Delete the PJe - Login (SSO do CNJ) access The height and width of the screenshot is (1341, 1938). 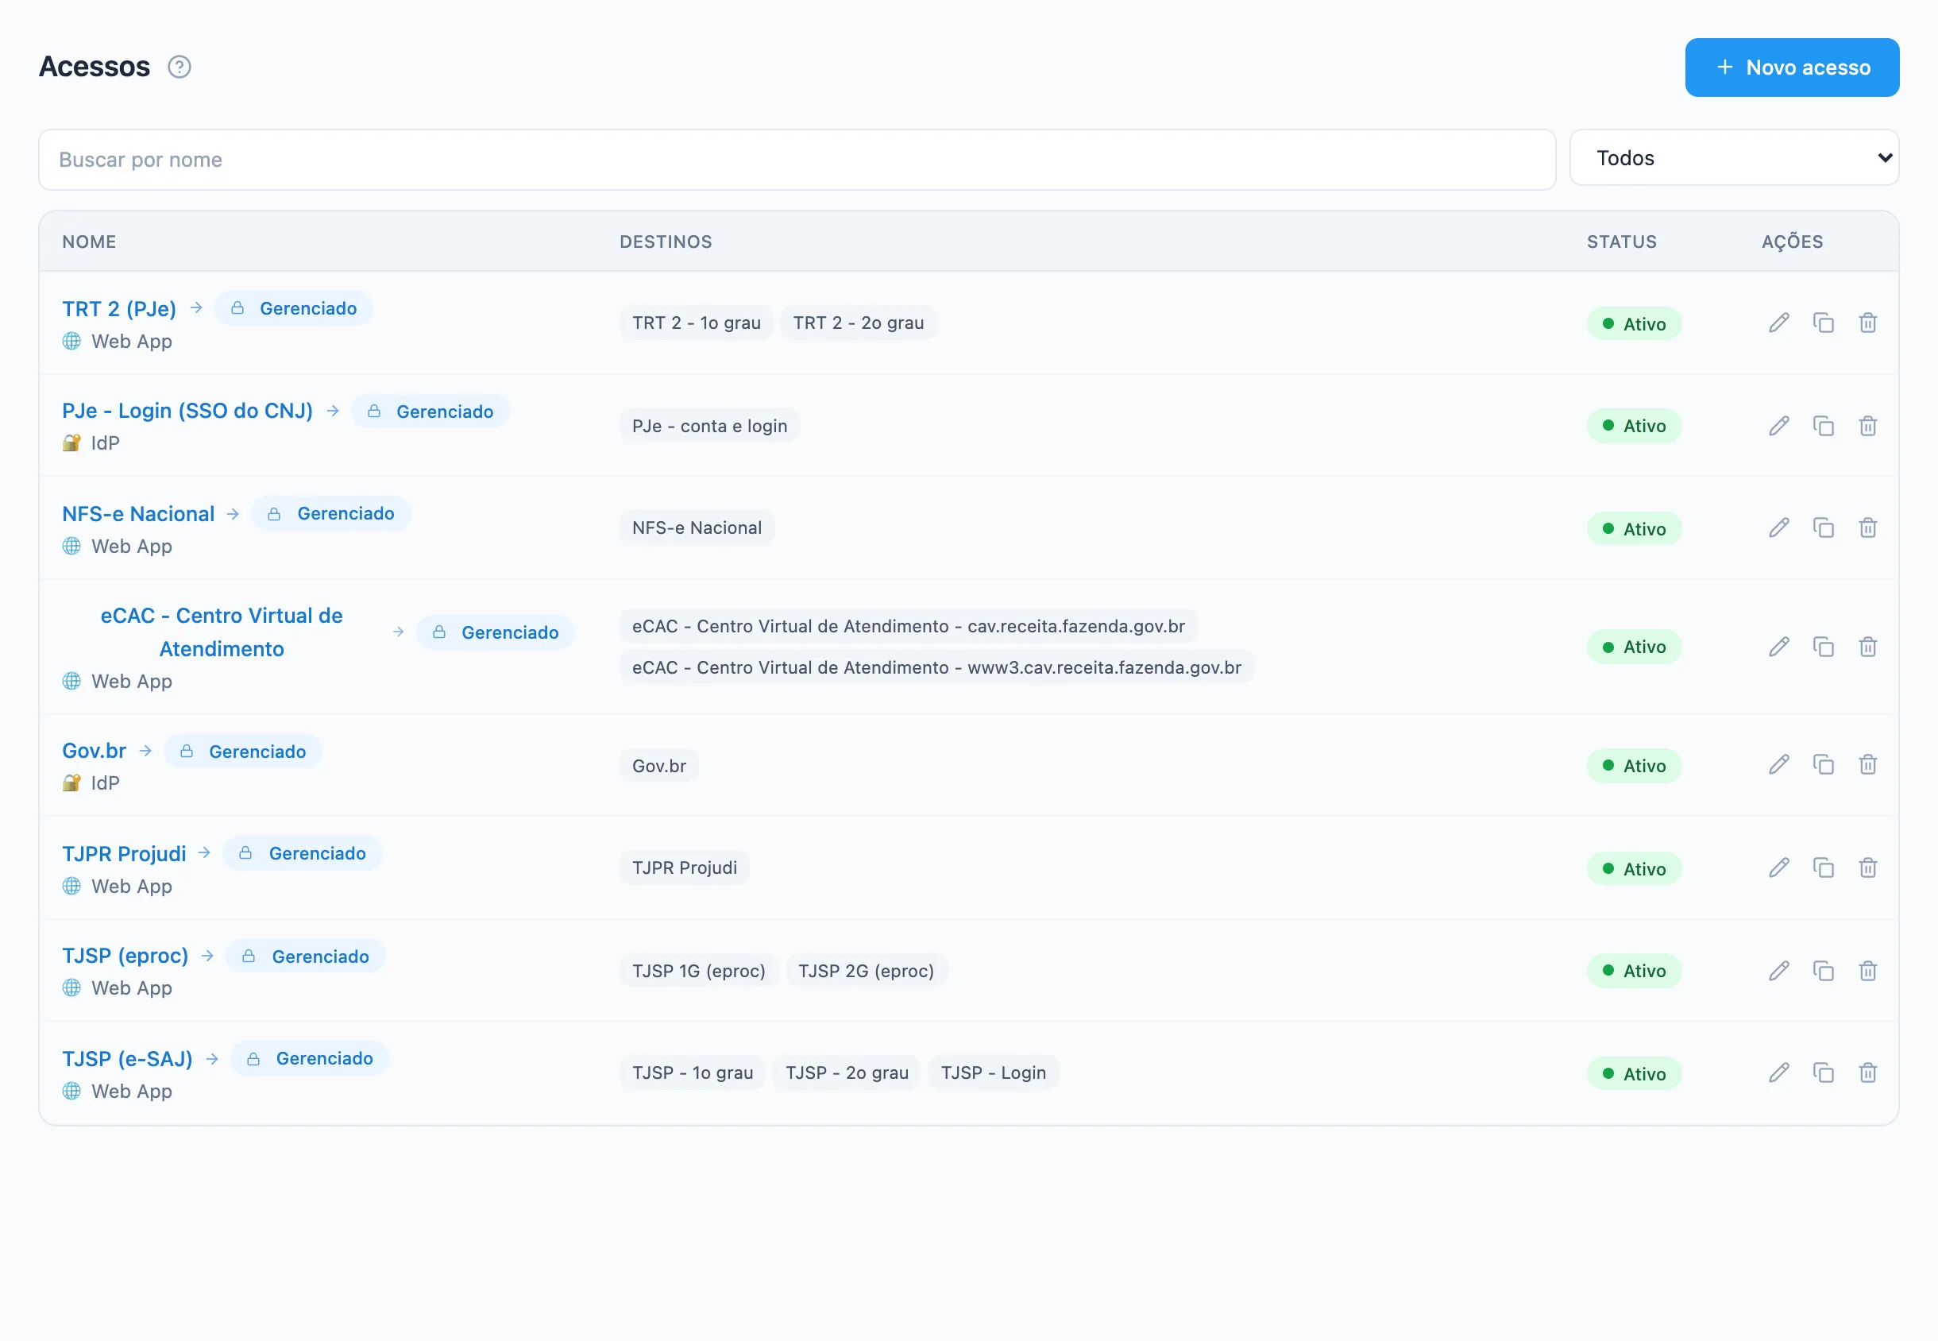[x=1867, y=426]
